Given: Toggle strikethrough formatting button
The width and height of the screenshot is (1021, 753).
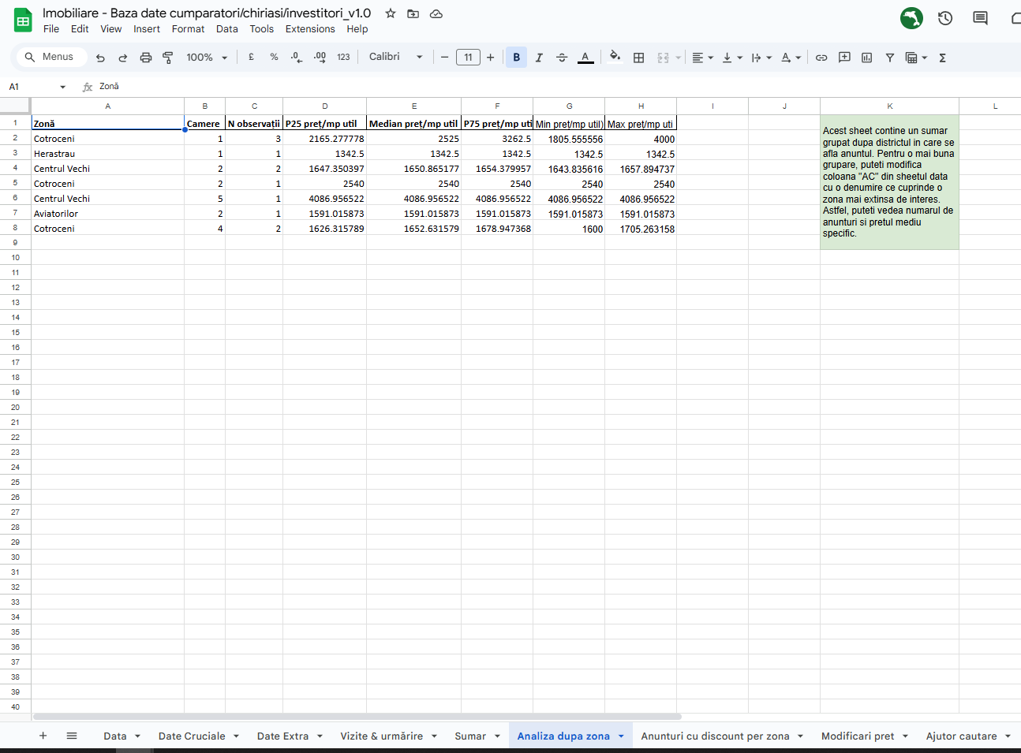Looking at the screenshot, I should (562, 58).
